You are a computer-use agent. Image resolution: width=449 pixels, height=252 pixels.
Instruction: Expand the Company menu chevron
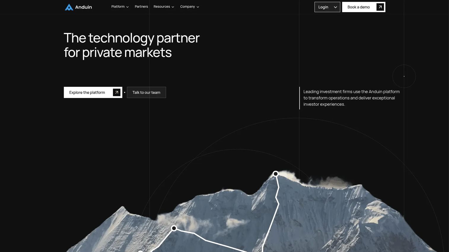click(x=198, y=7)
